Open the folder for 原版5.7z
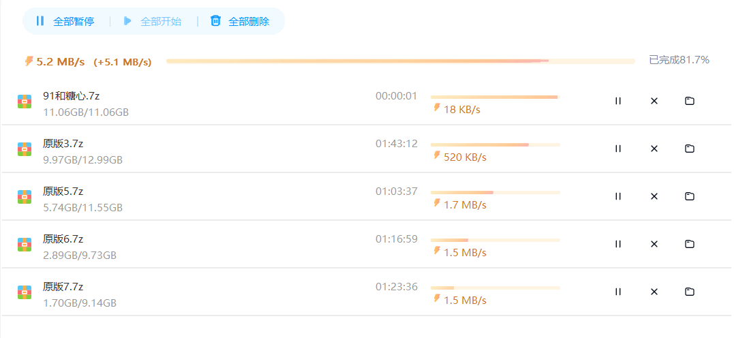This screenshot has height=338, width=734. (690, 196)
